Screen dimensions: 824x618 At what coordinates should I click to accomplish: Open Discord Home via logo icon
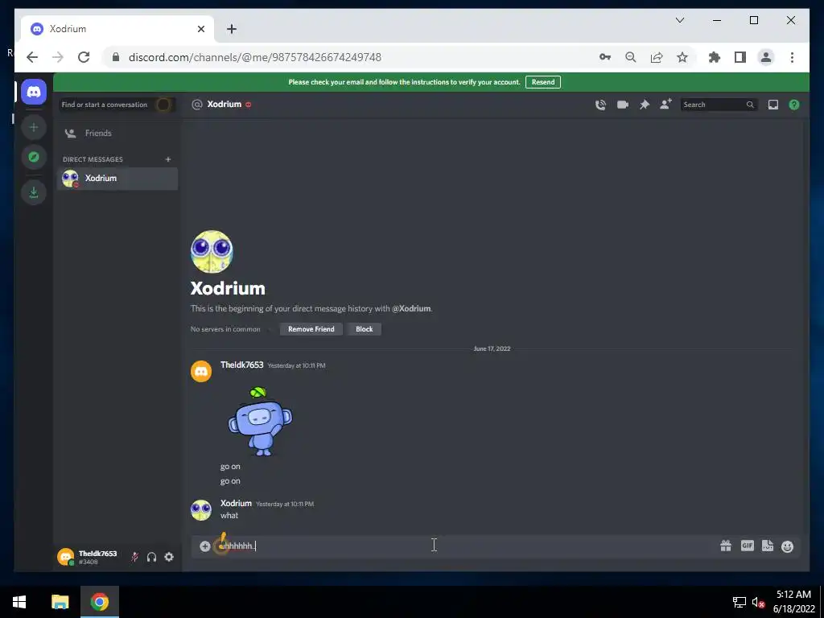tap(34, 92)
